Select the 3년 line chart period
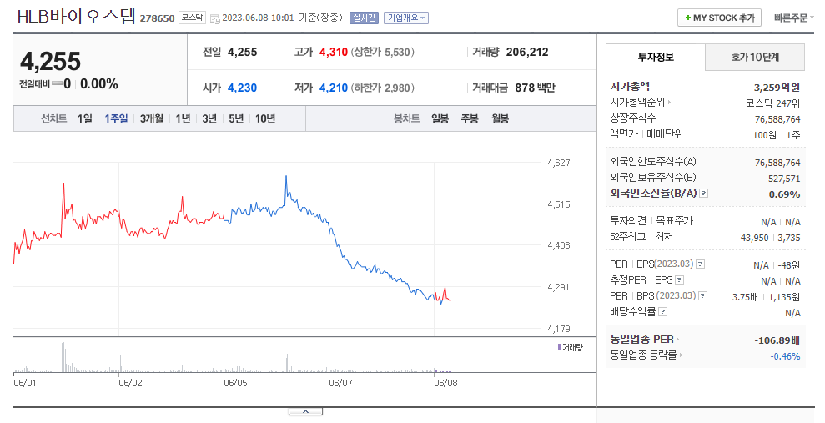 (x=209, y=119)
